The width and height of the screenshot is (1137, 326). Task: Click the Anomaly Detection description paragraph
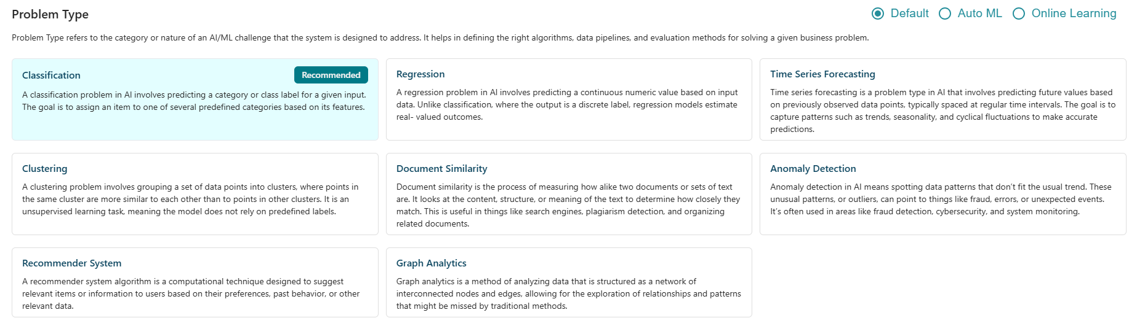(x=940, y=199)
